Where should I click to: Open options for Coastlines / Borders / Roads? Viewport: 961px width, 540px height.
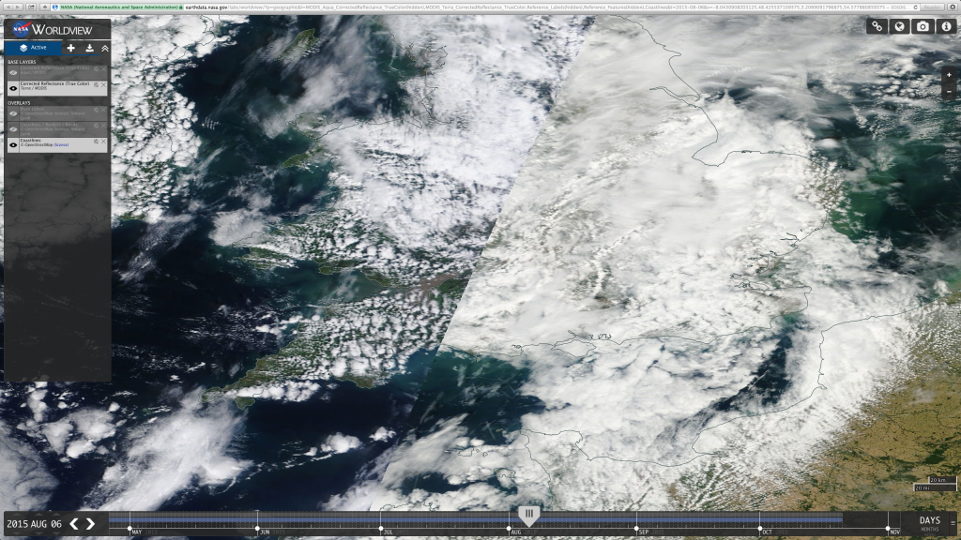pyautogui.click(x=97, y=127)
